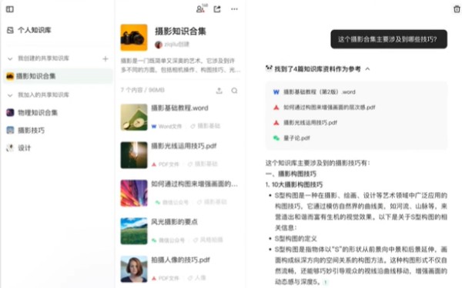This screenshot has width=462, height=288.
Task: Click the portrait thumbnail of 拍摄人像的技巧.pdf
Action: coord(134,269)
